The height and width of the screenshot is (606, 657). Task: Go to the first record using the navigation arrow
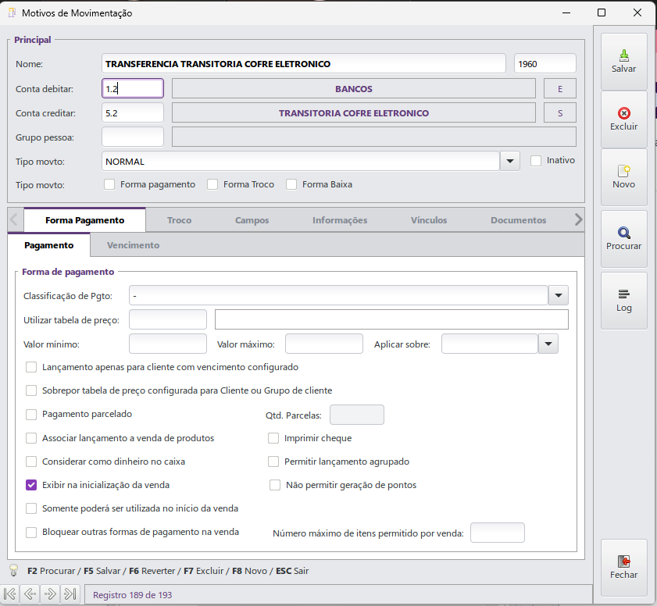pos(10,594)
